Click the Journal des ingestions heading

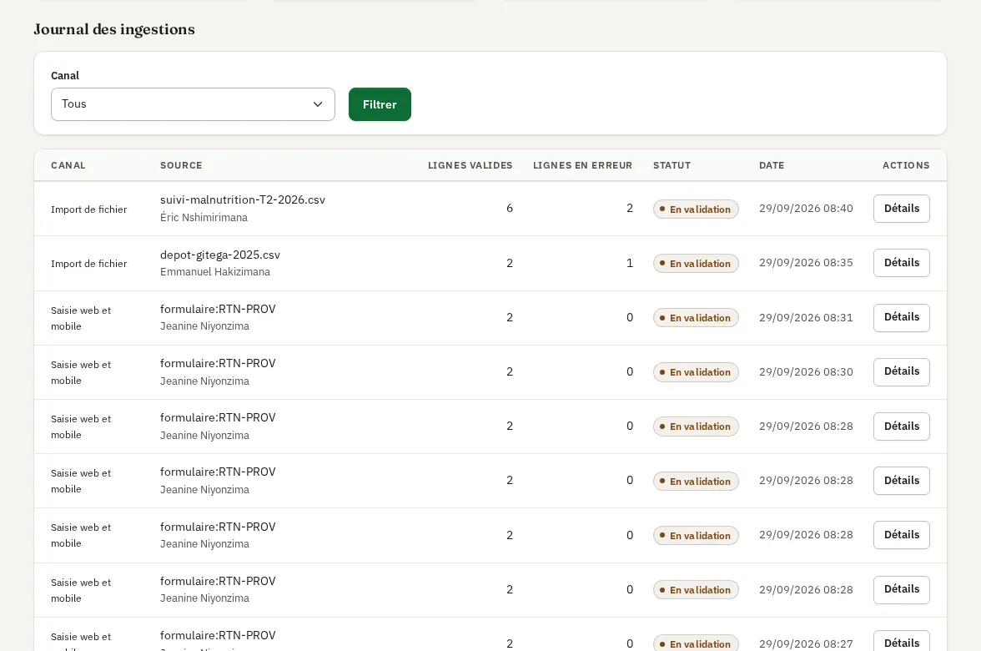(113, 29)
